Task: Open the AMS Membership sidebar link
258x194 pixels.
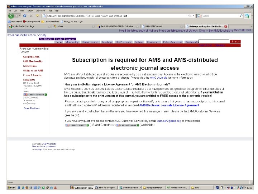Action: point(33,61)
